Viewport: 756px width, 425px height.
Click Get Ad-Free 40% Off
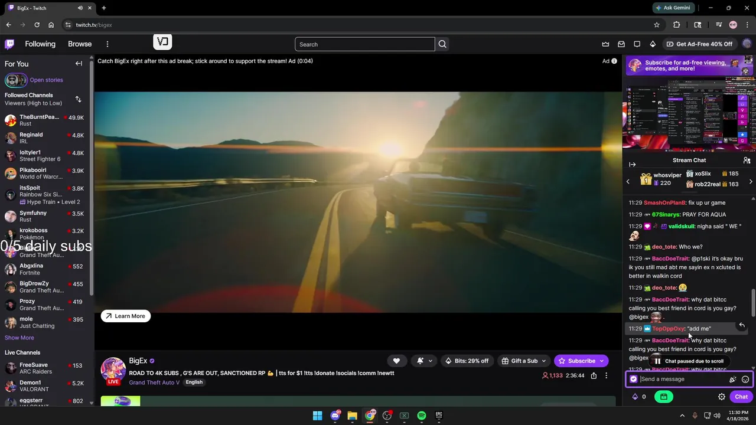(699, 44)
